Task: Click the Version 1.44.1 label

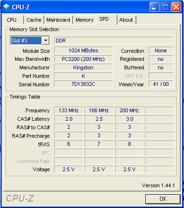Action: [158, 185]
